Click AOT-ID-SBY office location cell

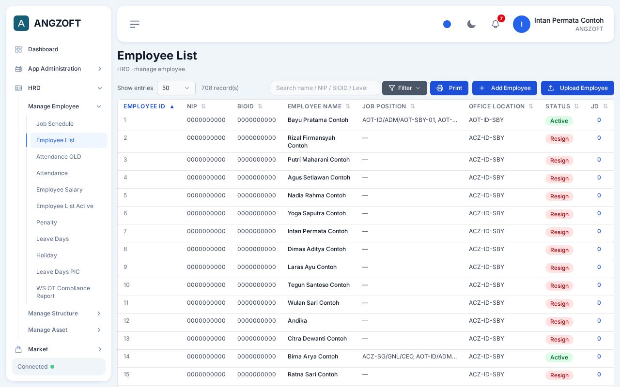click(x=486, y=120)
